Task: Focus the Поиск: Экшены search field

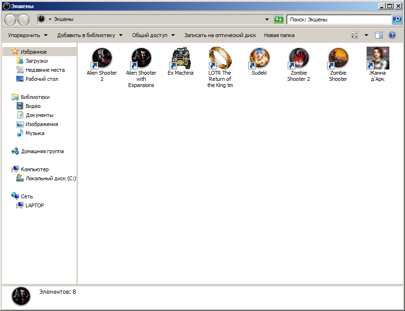Action: pyautogui.click(x=339, y=19)
